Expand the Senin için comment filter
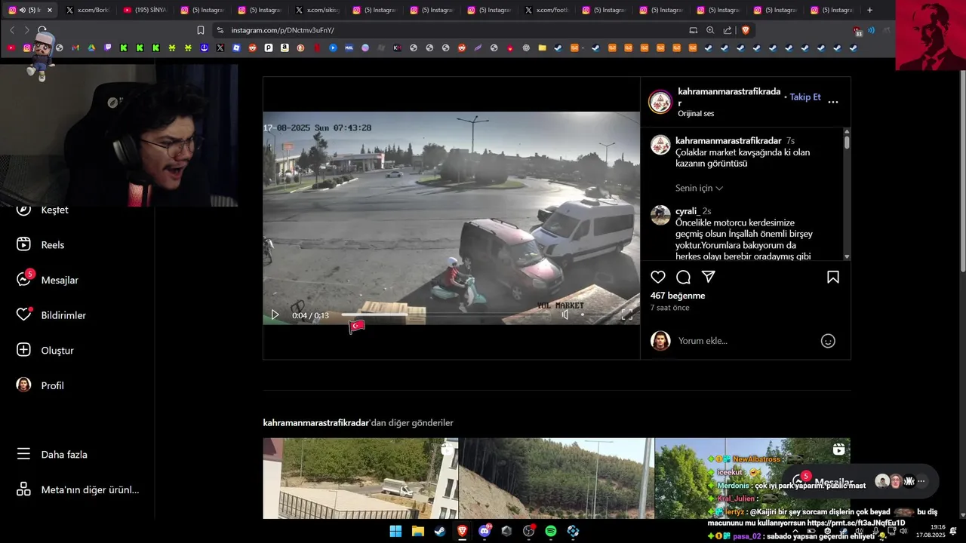Screen dimensions: 966x543 (x=699, y=188)
